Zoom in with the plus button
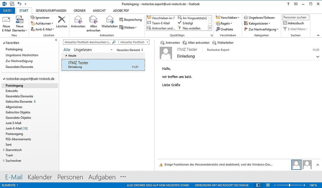 click(x=304, y=185)
